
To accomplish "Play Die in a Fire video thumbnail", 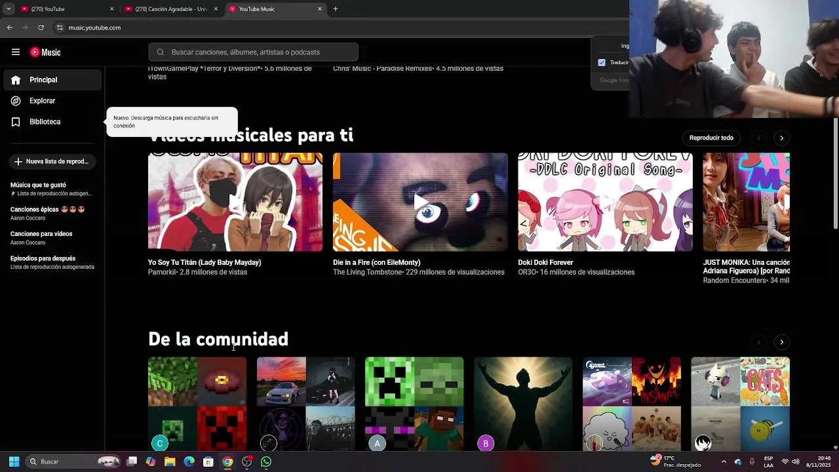I will click(x=420, y=202).
